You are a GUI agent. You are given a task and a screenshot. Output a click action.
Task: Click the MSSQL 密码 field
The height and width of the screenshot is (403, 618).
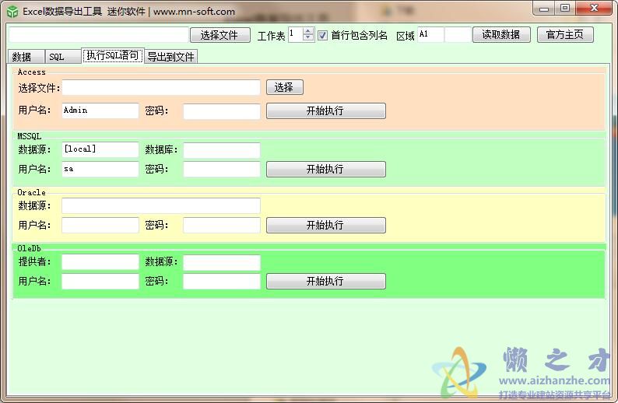222,169
